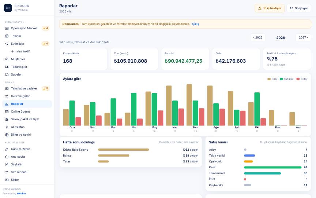
Task: Click the Online ödeme card icon
Action: [7, 111]
